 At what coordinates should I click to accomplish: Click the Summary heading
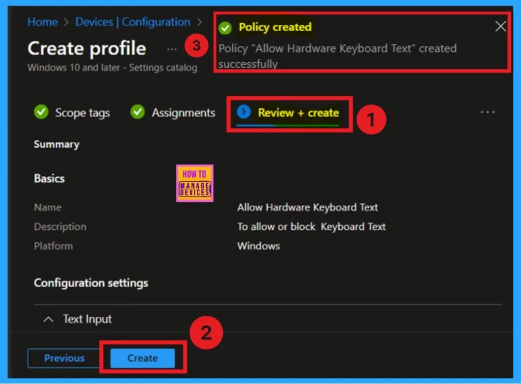[56, 144]
